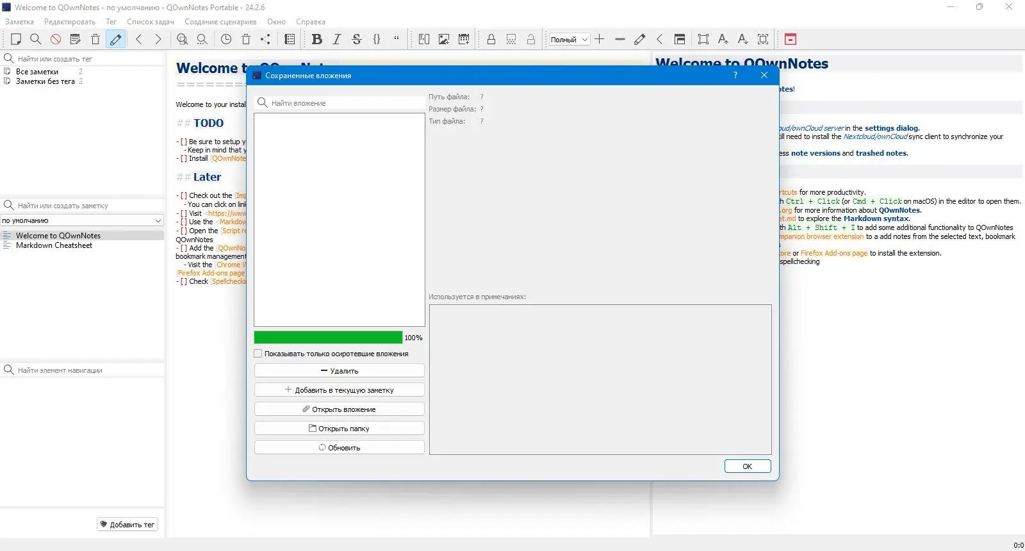Open the Заметка menu
Image resolution: width=1025 pixels, height=551 pixels.
(19, 22)
